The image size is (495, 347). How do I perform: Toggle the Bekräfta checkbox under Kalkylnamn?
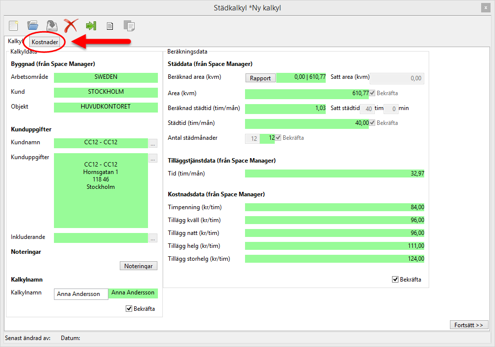(129, 309)
